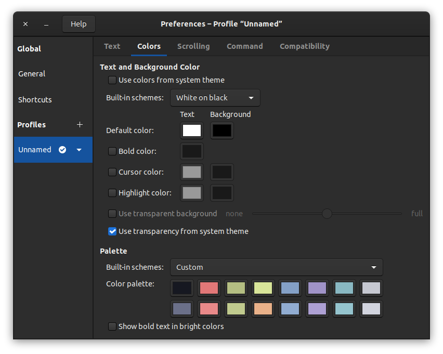The width and height of the screenshot is (443, 354).
Task: Click the checkmark badge on the Unnamed profile
Action: coord(62,150)
